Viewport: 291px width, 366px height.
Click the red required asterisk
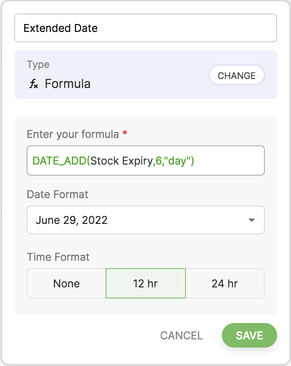(x=125, y=134)
